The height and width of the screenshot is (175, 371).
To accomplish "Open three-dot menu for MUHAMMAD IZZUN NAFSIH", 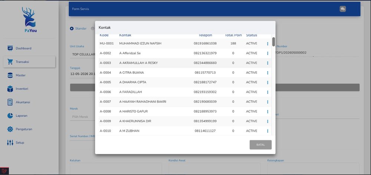I will [267, 44].
